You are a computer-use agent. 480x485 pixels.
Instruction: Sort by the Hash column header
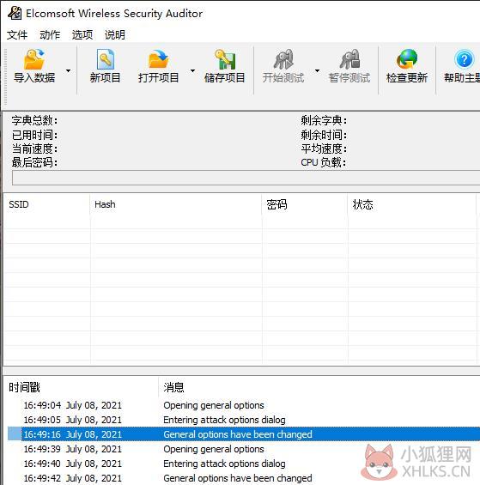point(176,204)
